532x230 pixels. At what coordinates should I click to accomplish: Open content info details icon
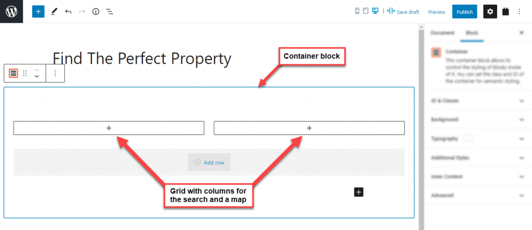pos(96,11)
